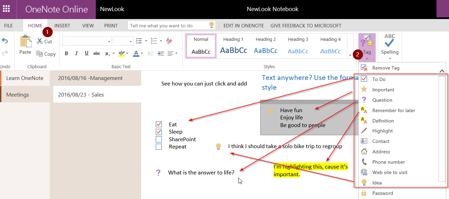Open the bullet list dropdown arrow
This screenshot has height=199, width=449.
(x=146, y=41)
